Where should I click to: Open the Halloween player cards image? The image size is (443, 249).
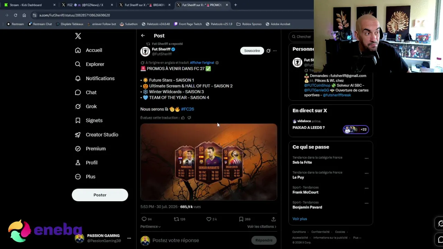pos(209,162)
